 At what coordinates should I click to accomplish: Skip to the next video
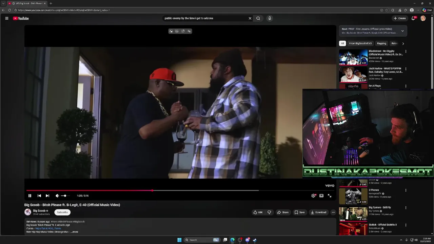point(47,196)
